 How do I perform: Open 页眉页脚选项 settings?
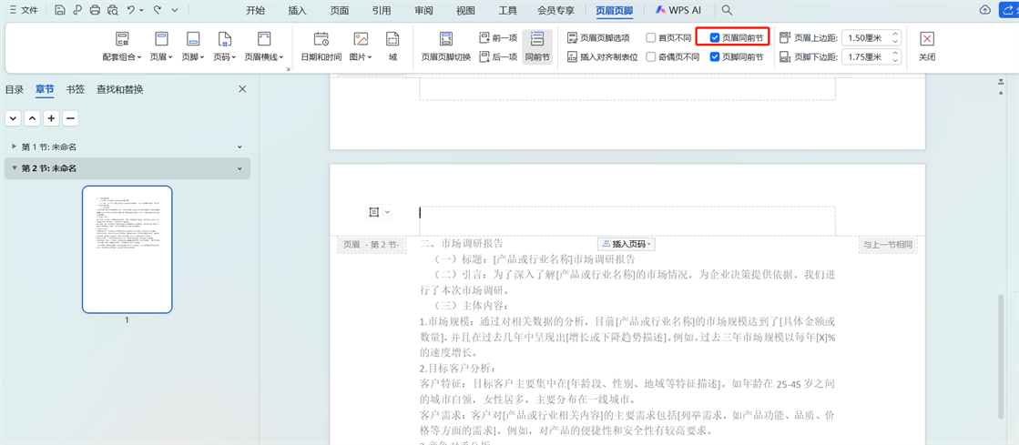click(598, 38)
